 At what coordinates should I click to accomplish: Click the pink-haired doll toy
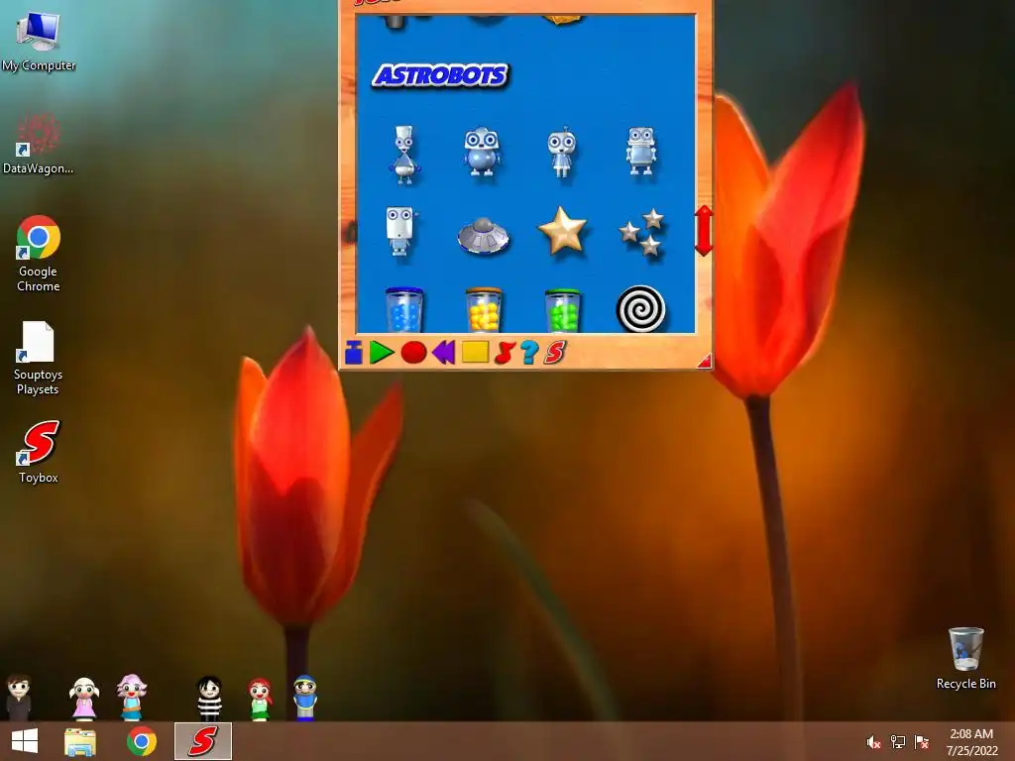click(132, 697)
